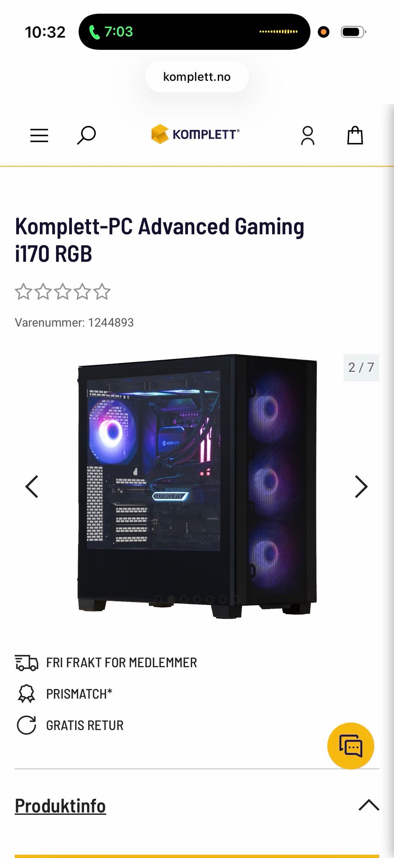Tap the komplett.no address pill

[197, 77]
